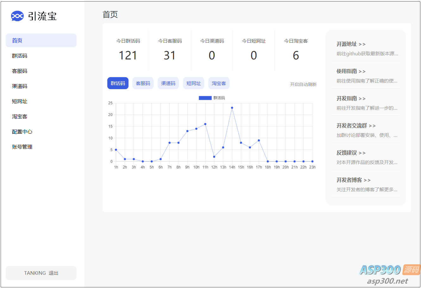421x288 pixels.
Task: Click the TANKING 退出 logout button
Action: tap(41, 273)
